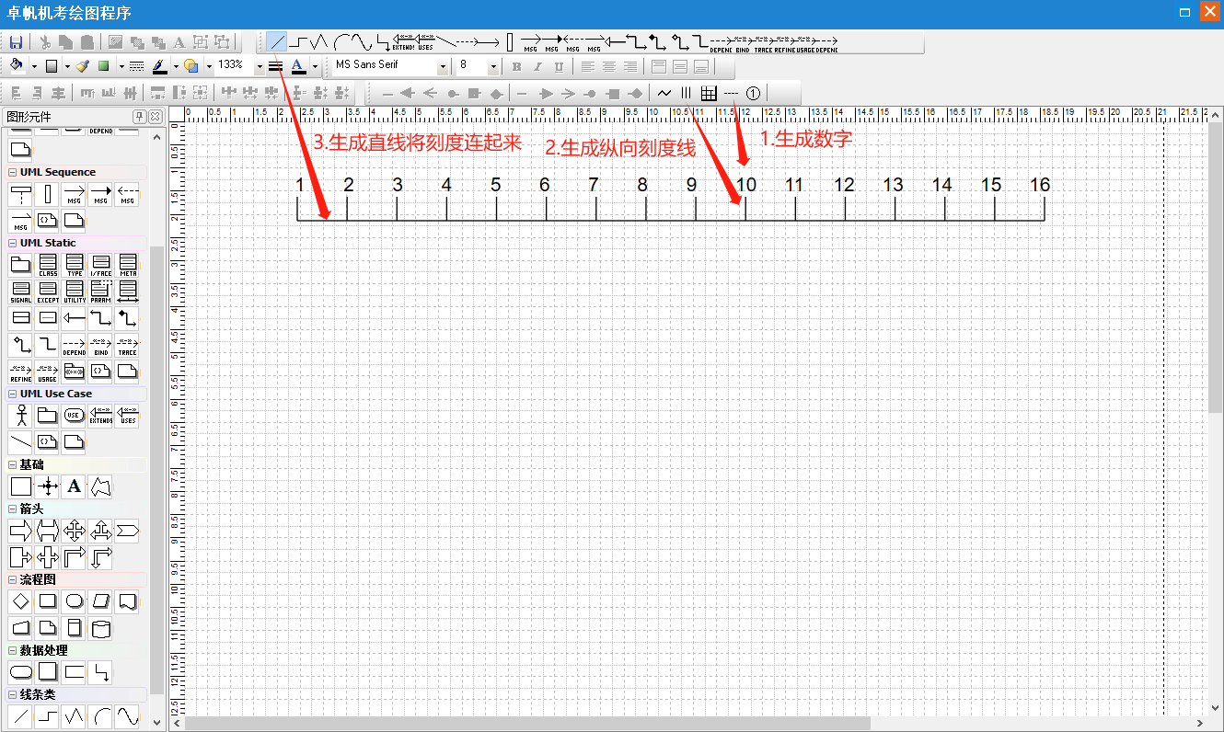This screenshot has width=1224, height=732.
Task: Pick the text 'A' shape in 基础
Action: (75, 486)
